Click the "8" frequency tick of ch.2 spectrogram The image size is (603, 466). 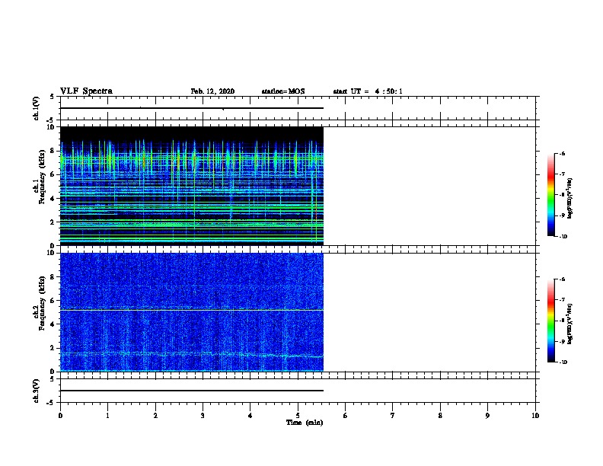[53, 277]
